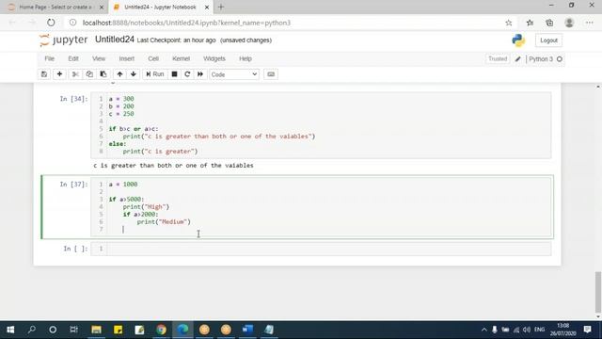View site information icon in address bar

point(72,23)
